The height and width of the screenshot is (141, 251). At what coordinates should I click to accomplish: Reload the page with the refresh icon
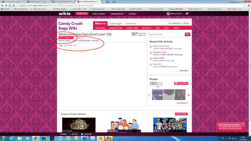click(x=10, y=5)
